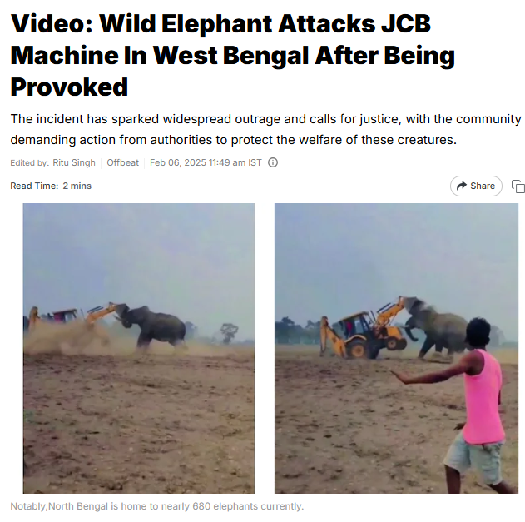Click the Read Time 2 mins label
525x522 pixels.
click(51, 186)
